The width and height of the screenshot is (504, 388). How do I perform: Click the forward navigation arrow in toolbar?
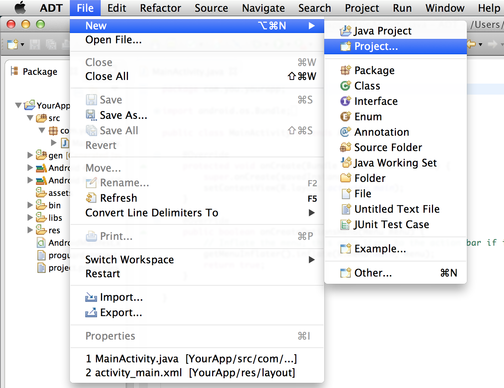click(492, 44)
